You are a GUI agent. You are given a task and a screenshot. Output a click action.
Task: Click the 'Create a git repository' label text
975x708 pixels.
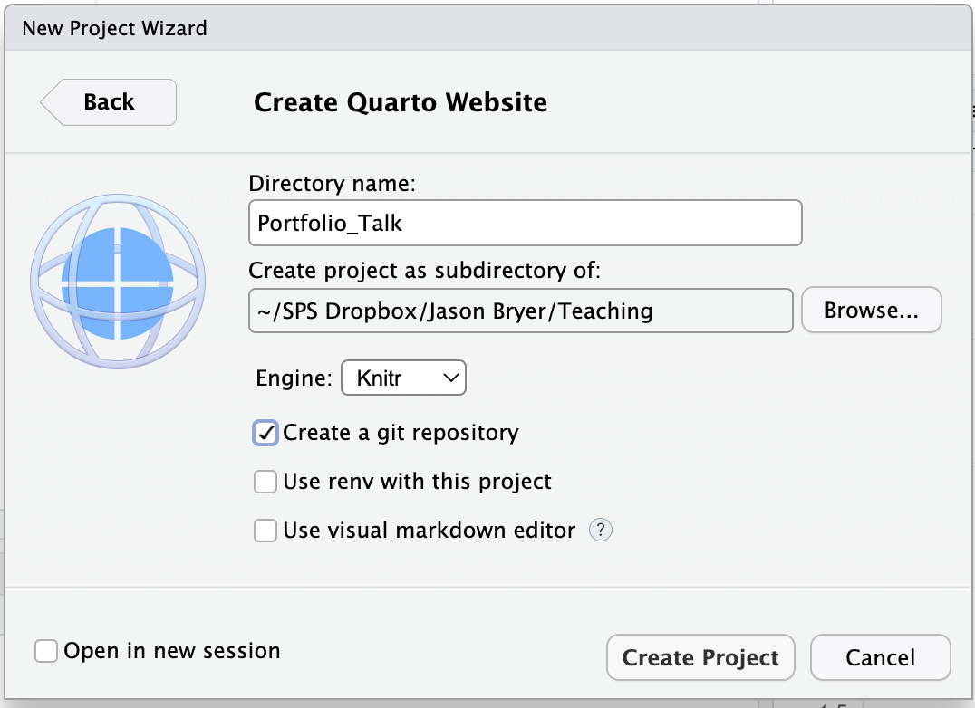(401, 433)
